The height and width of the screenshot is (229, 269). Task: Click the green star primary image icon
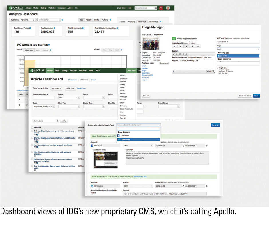(x=173, y=38)
